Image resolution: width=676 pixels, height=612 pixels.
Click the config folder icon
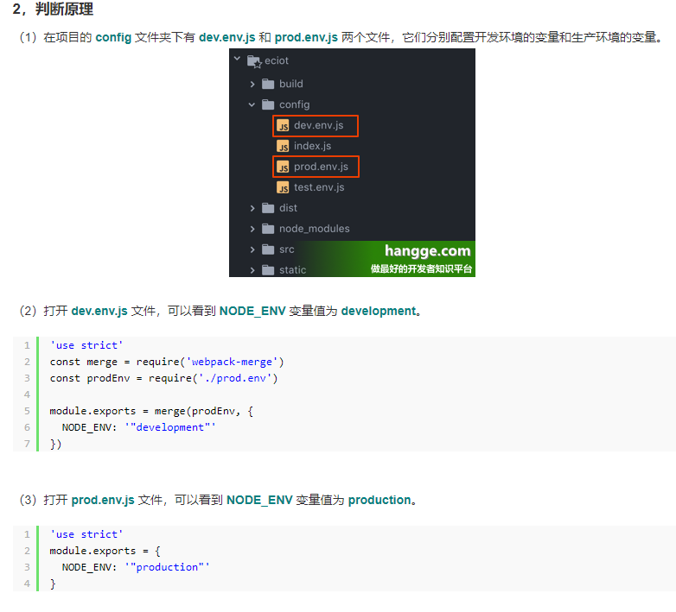tap(268, 104)
